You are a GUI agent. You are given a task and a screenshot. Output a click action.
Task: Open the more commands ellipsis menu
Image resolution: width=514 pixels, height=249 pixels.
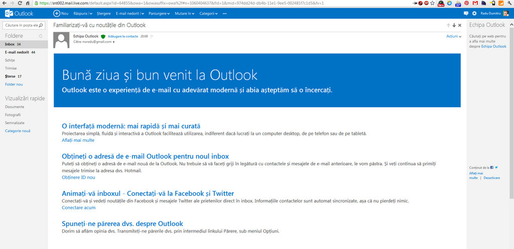tap(224, 14)
